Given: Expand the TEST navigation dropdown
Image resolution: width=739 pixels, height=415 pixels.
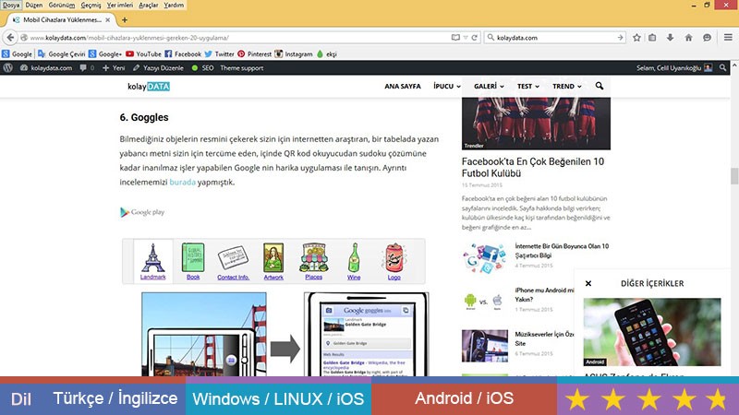Looking at the screenshot, I should tap(527, 86).
